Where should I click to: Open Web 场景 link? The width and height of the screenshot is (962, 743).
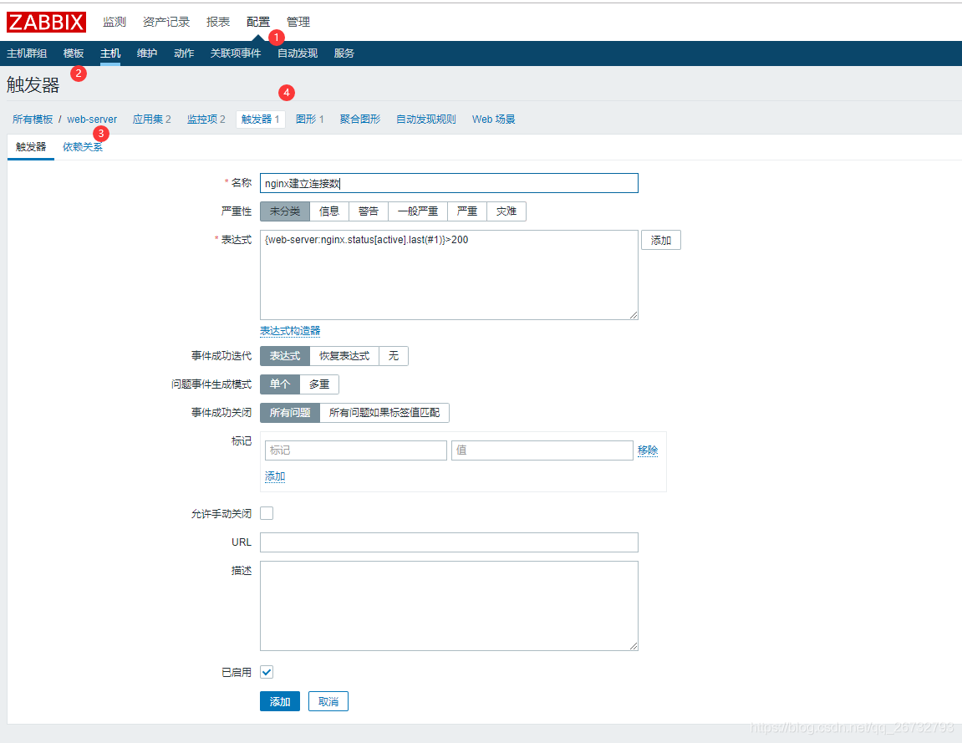pos(493,119)
